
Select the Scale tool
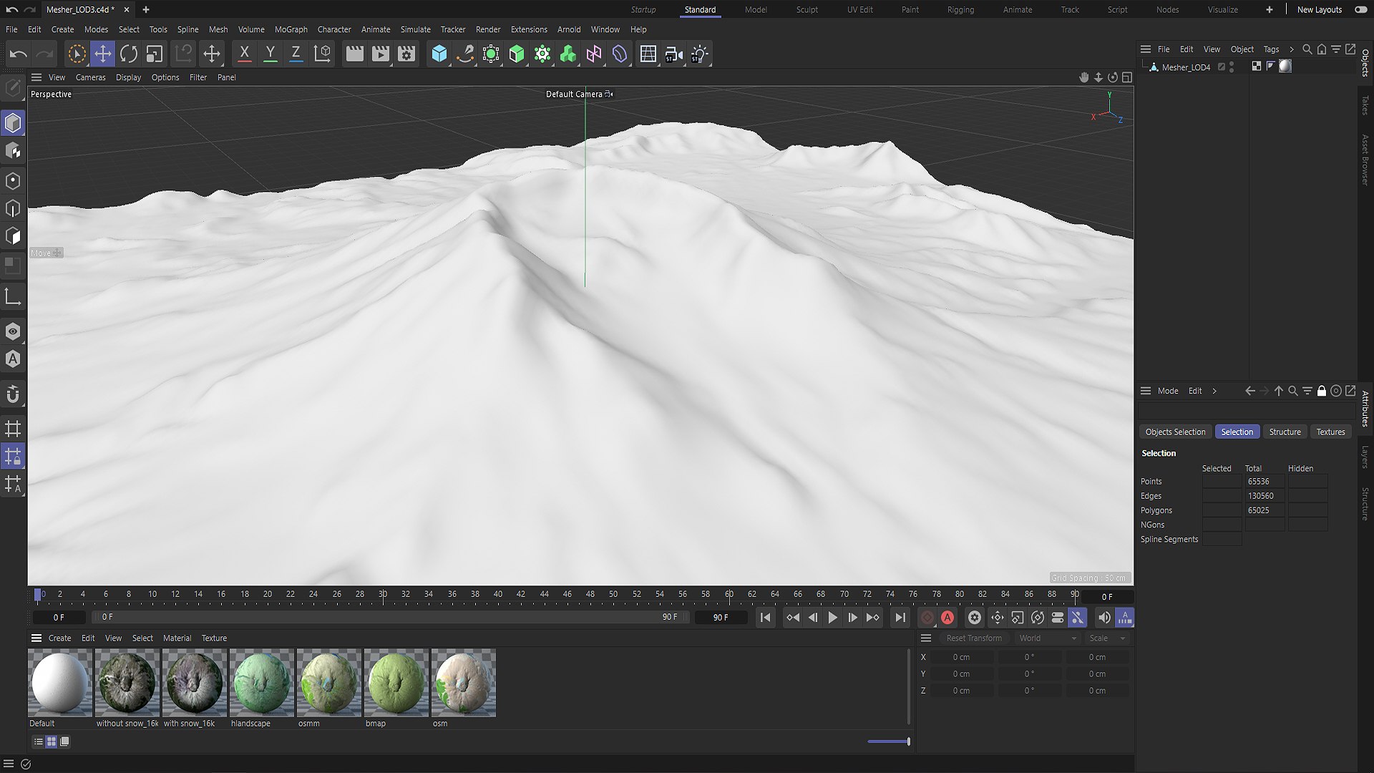click(155, 54)
